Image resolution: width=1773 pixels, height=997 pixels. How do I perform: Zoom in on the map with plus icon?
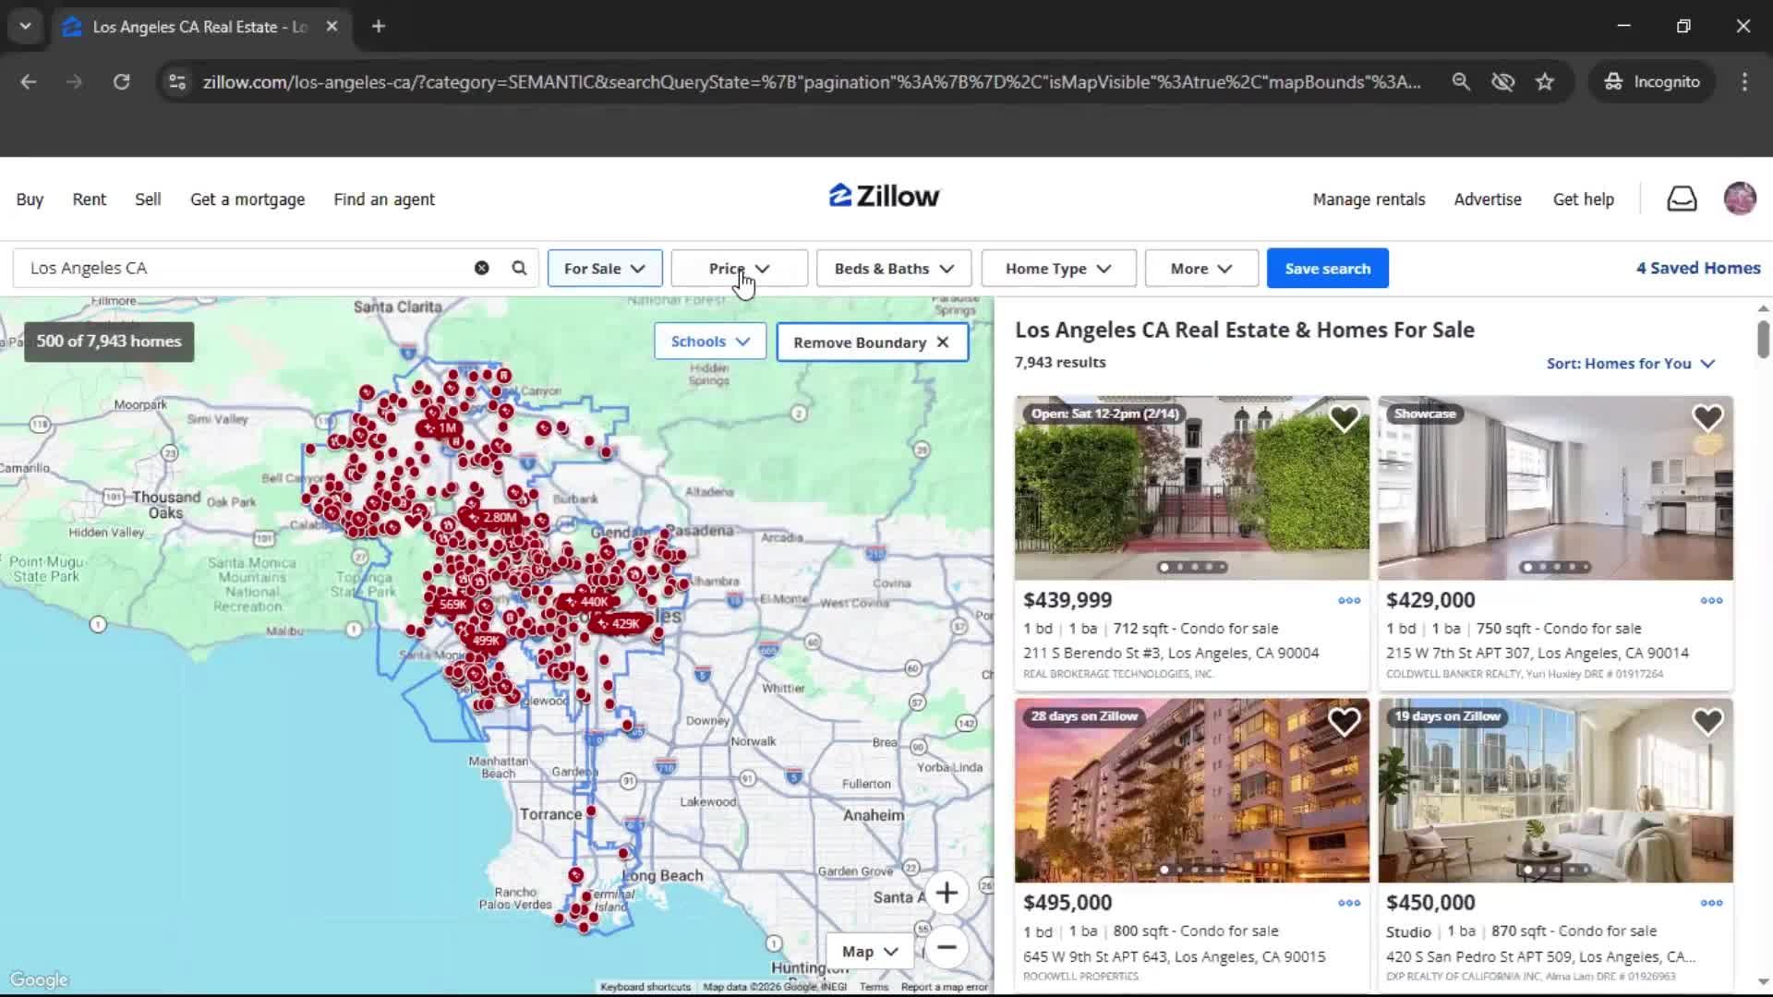click(947, 893)
